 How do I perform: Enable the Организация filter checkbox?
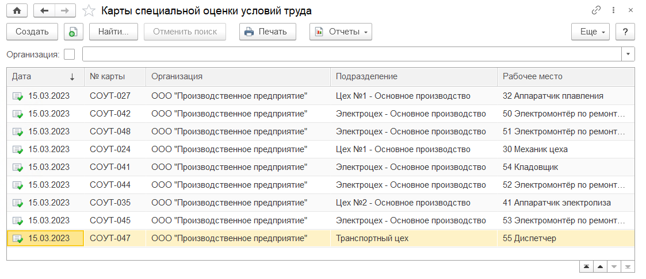pos(70,55)
